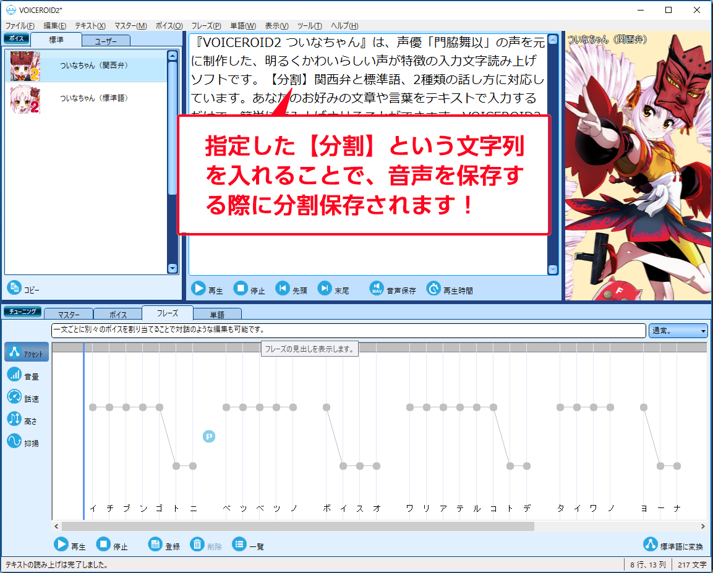Switch to the フレーズ tuning tab

pyautogui.click(x=168, y=313)
